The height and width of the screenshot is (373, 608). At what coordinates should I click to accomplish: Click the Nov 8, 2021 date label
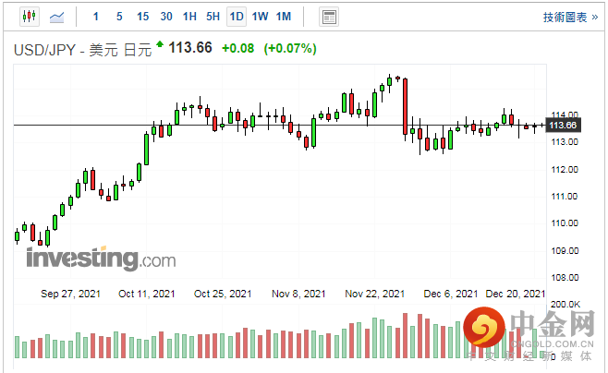(298, 294)
